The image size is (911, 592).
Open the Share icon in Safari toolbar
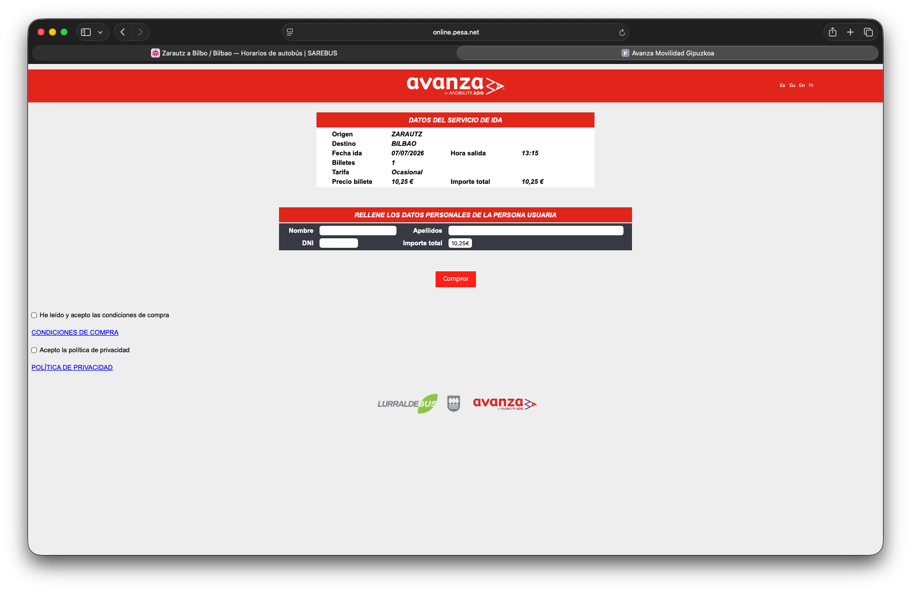[x=832, y=32]
